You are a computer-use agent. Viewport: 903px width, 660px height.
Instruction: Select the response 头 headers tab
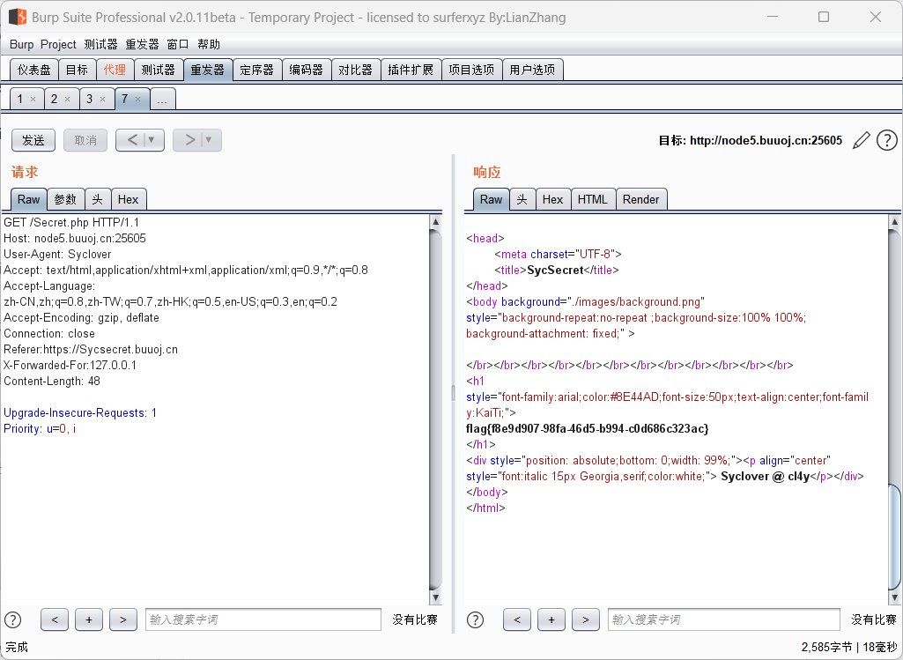pos(522,199)
